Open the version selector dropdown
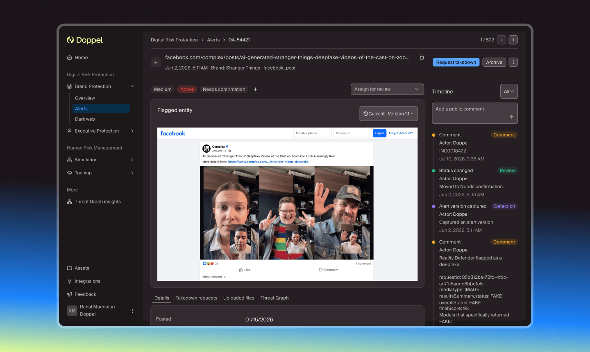The image size is (590, 352). pos(388,114)
